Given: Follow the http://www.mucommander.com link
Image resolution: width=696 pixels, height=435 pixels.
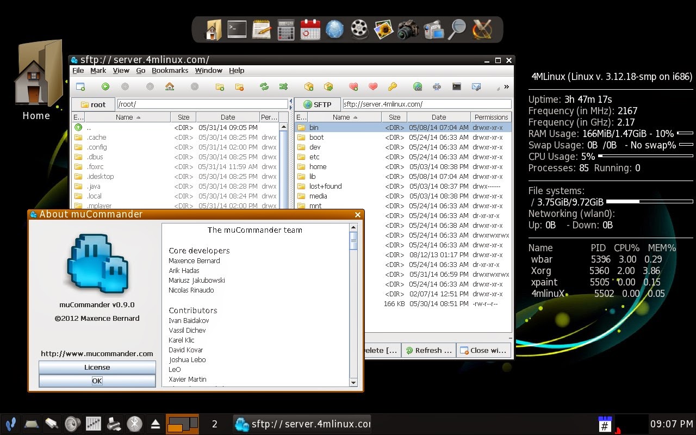Looking at the screenshot, I should point(97,353).
